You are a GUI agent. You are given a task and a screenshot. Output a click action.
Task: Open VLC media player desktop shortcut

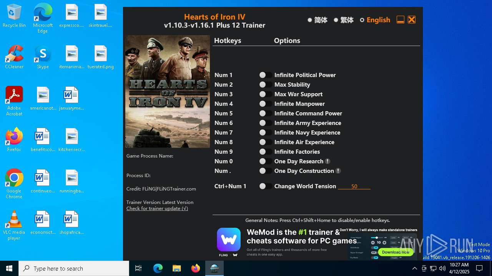coord(14,225)
